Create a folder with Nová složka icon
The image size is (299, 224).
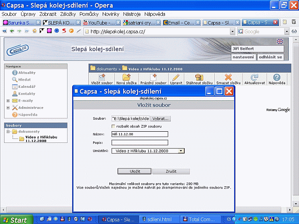pos(126,78)
